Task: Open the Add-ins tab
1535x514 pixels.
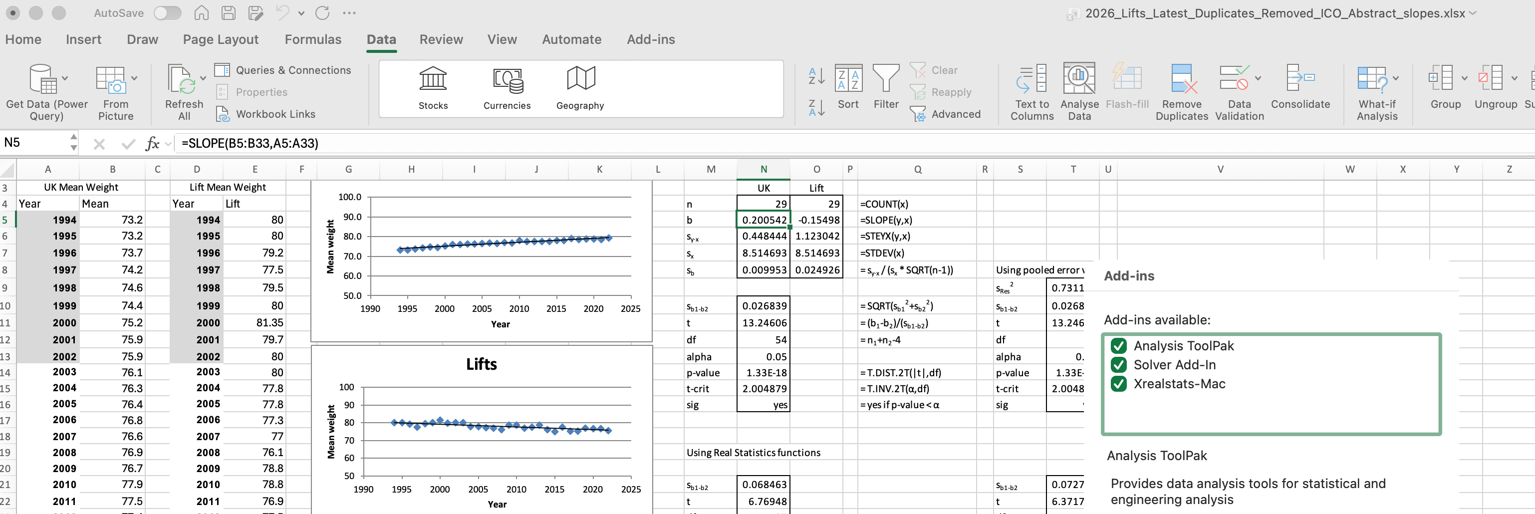Action: click(651, 39)
